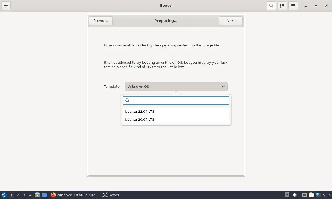Switch to workspace 3 in taskbar
Image resolution: width=332 pixels, height=199 pixels.
coord(24,195)
